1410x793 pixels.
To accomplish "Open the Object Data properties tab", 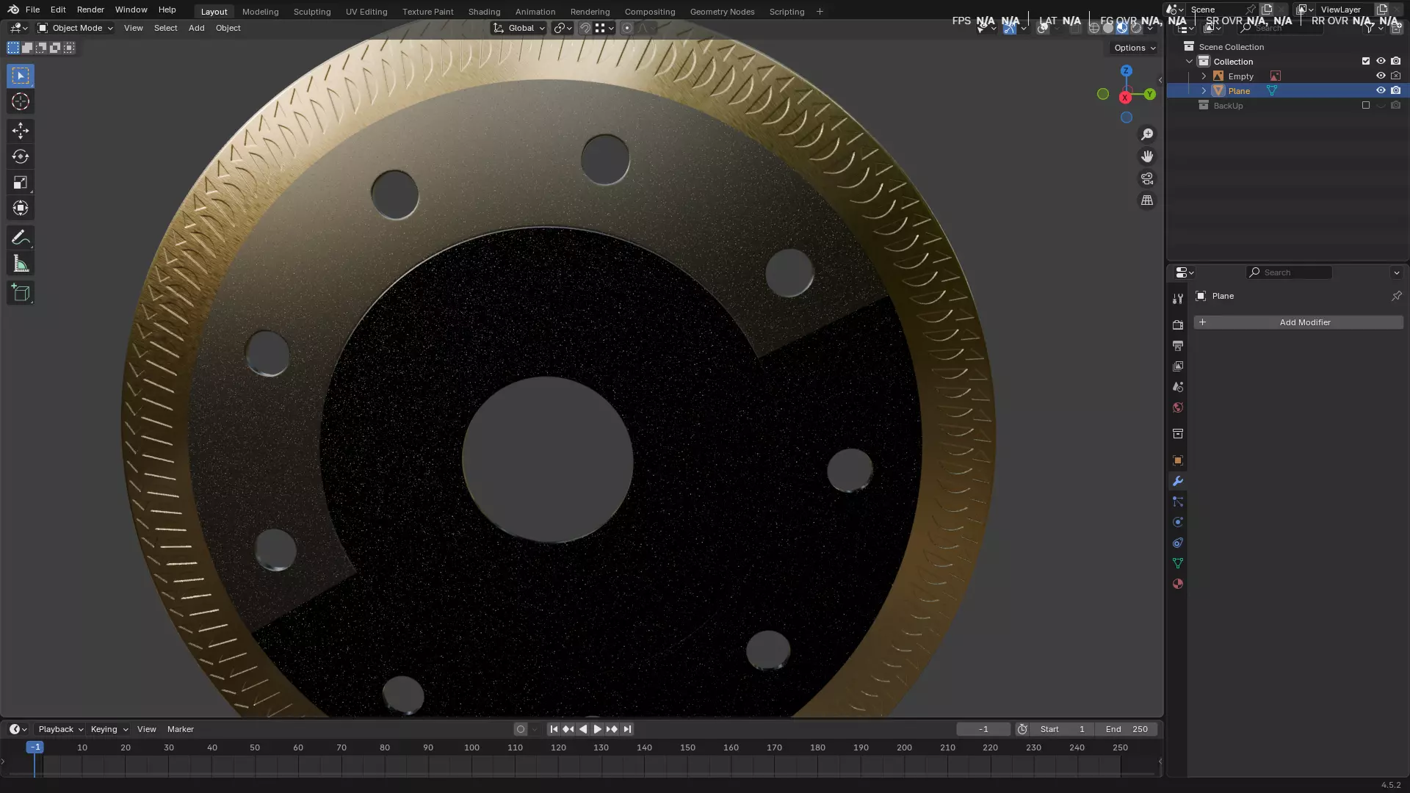I will [1178, 563].
